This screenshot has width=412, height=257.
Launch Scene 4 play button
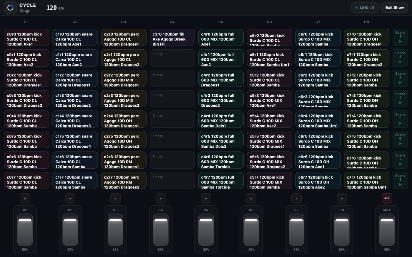(x=400, y=99)
